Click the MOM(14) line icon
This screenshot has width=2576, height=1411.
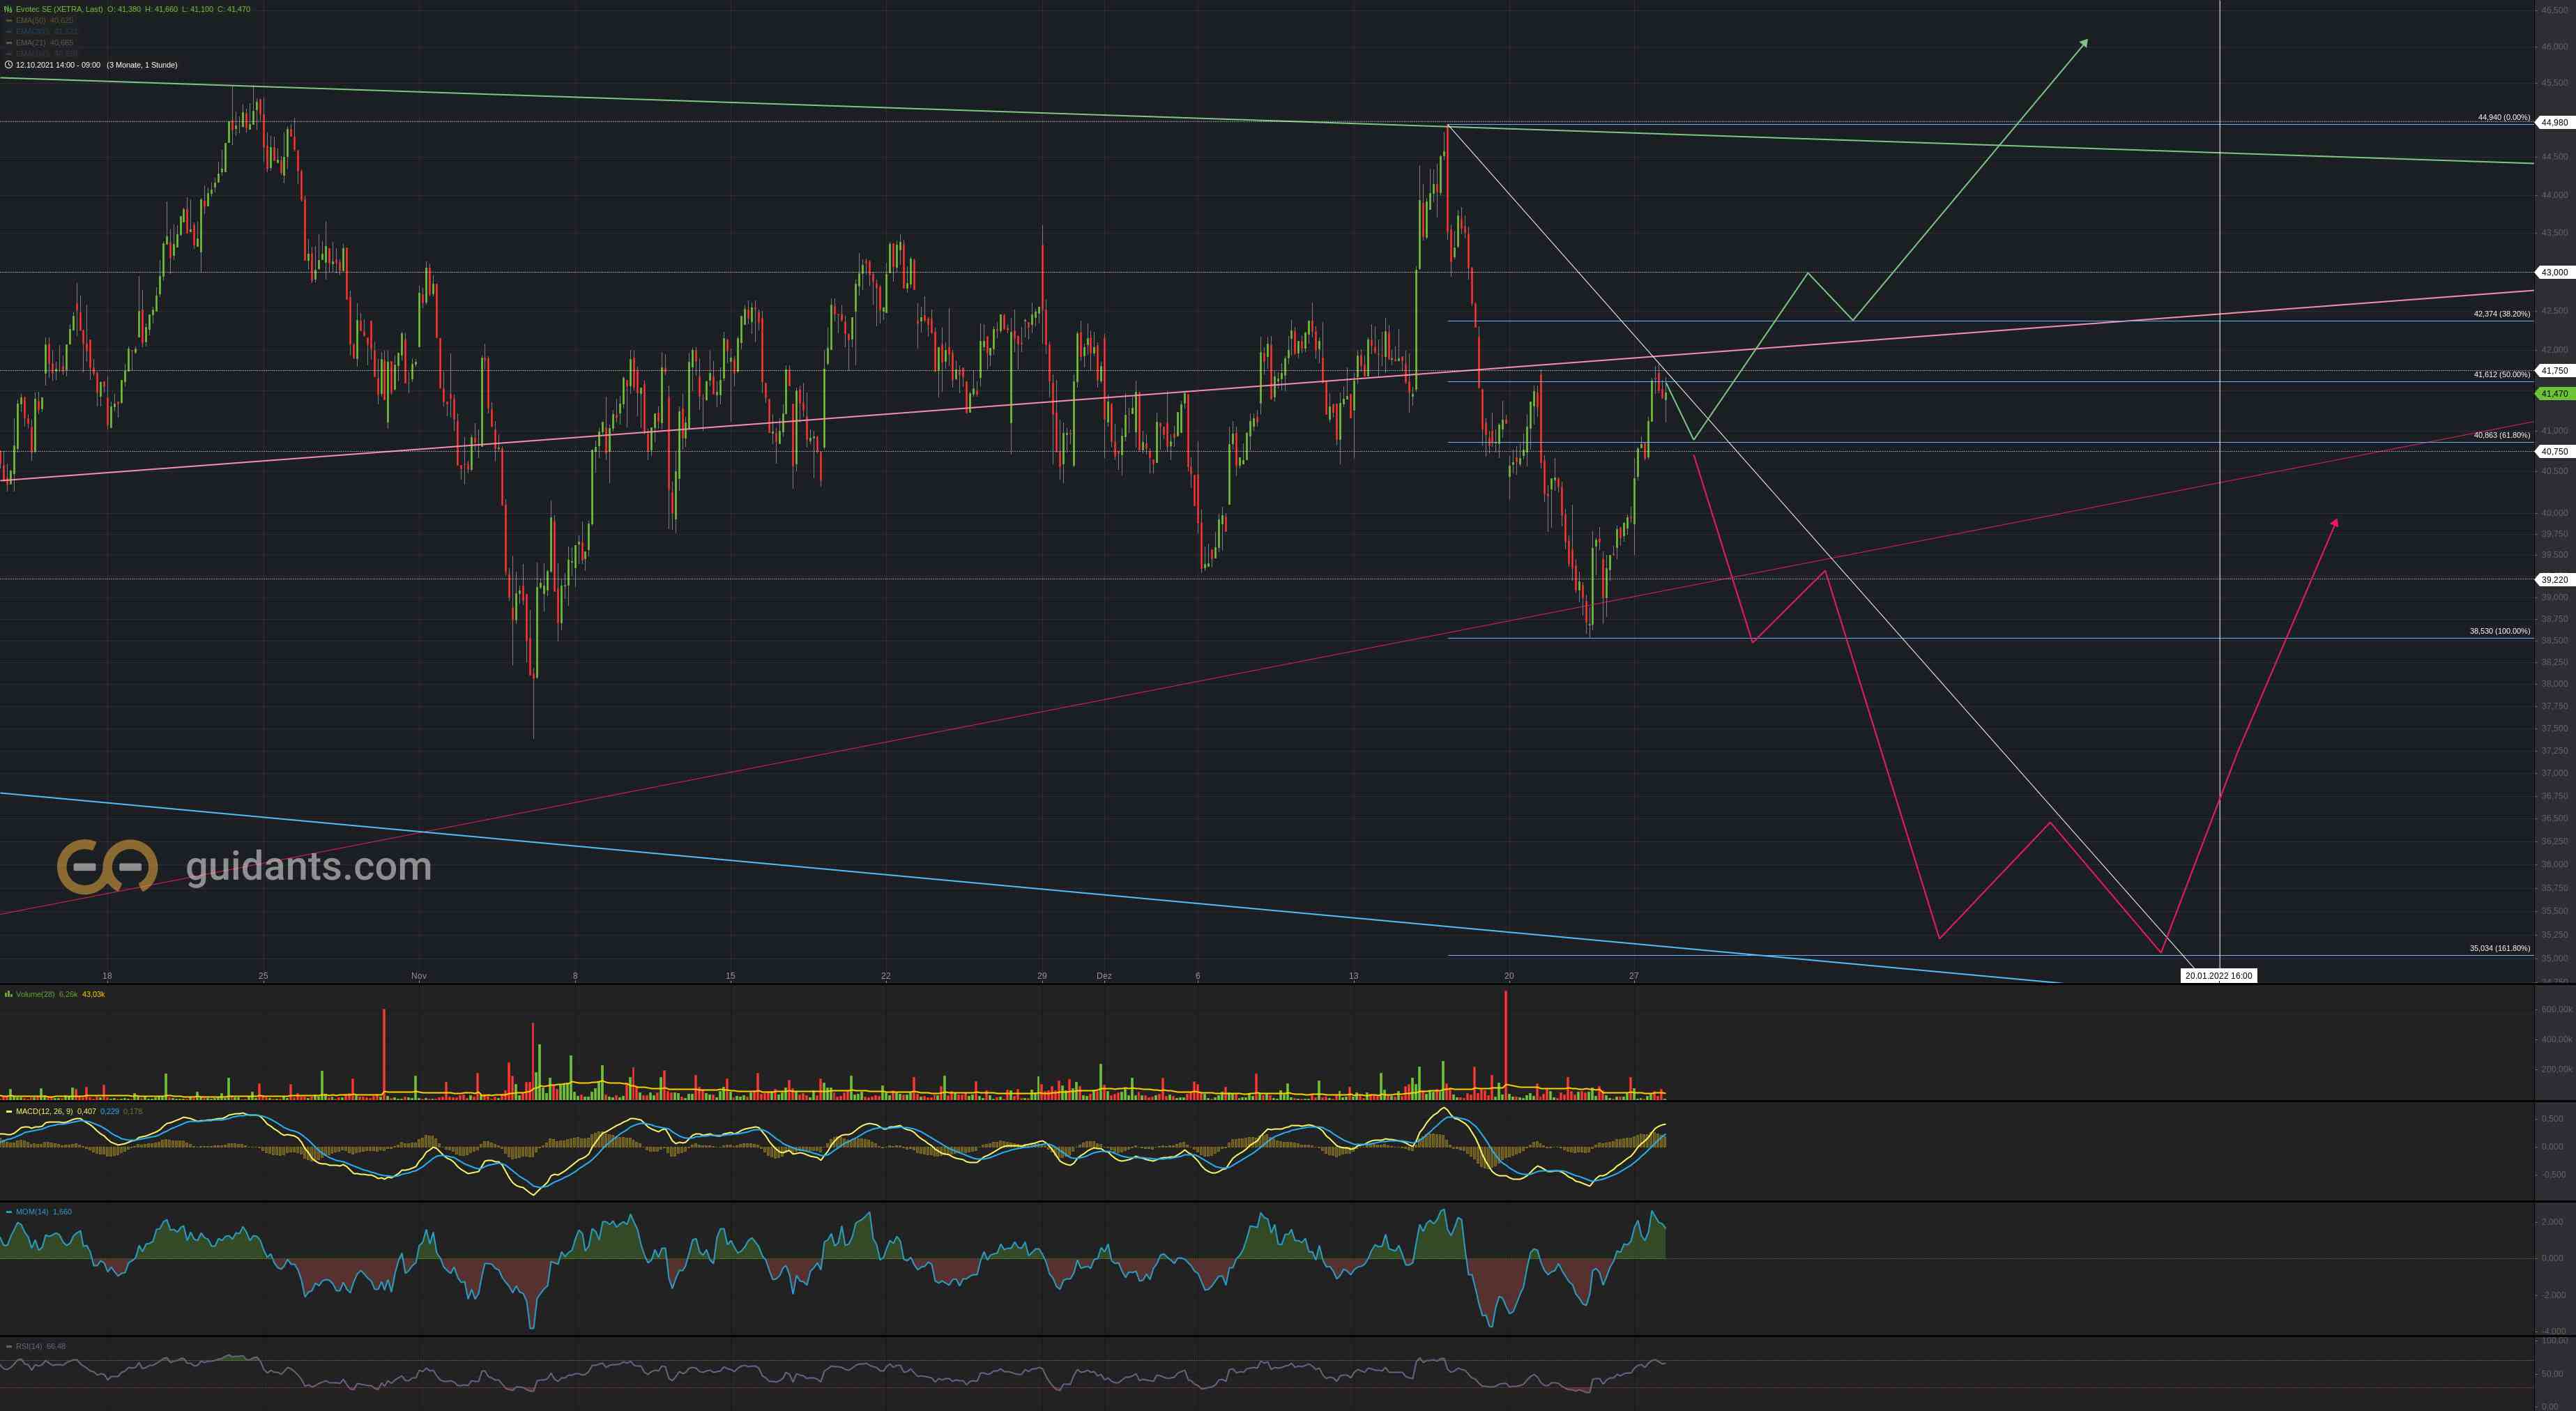click(x=9, y=1212)
